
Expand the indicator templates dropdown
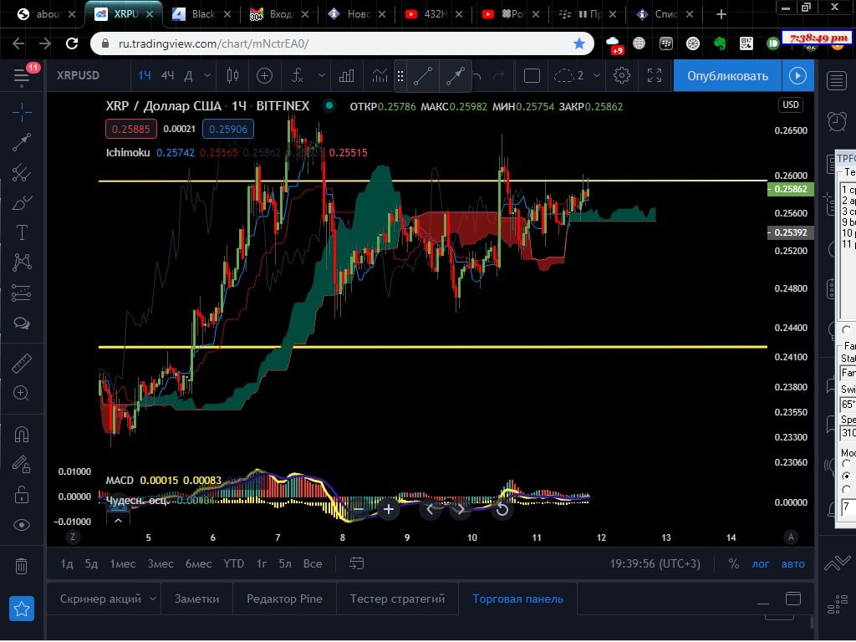click(322, 75)
